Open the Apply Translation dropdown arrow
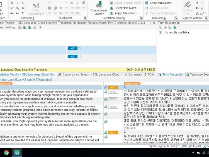The image size is (209, 157). 138,13
